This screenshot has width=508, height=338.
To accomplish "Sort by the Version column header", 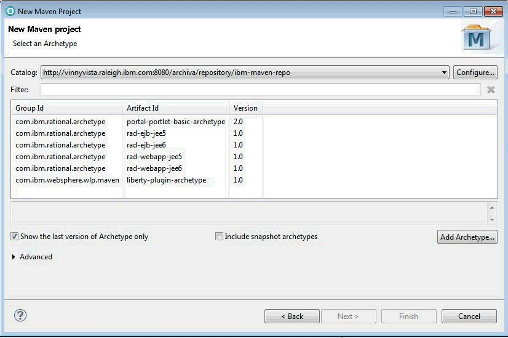I will [x=246, y=108].
